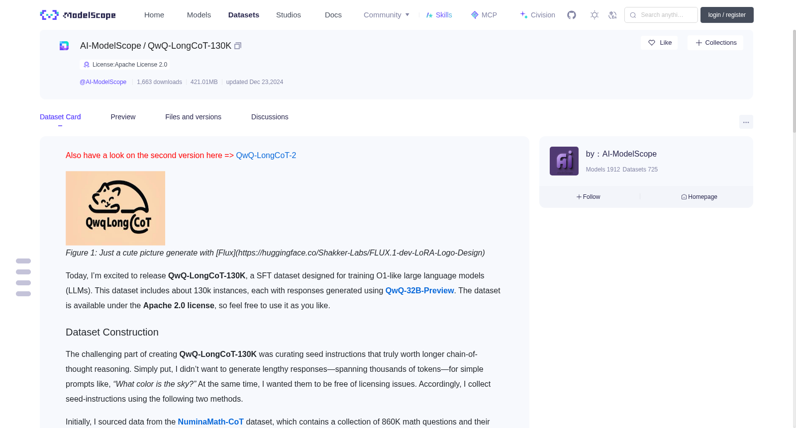The height and width of the screenshot is (428, 796).
Task: Click the QwqLongCoT cat logo image
Action: coord(115,208)
